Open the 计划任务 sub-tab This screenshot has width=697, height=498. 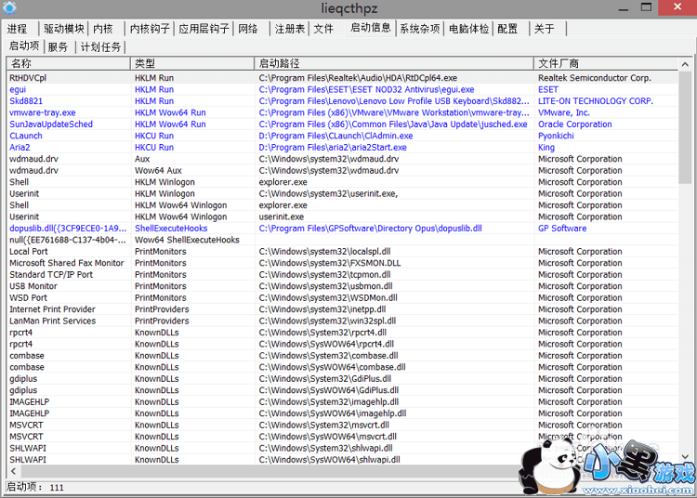tap(101, 46)
